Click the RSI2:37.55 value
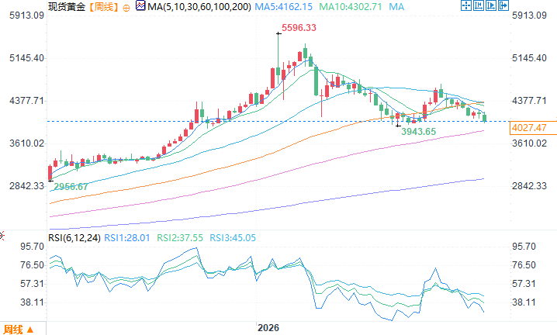This screenshot has width=557, height=335. (x=180, y=237)
